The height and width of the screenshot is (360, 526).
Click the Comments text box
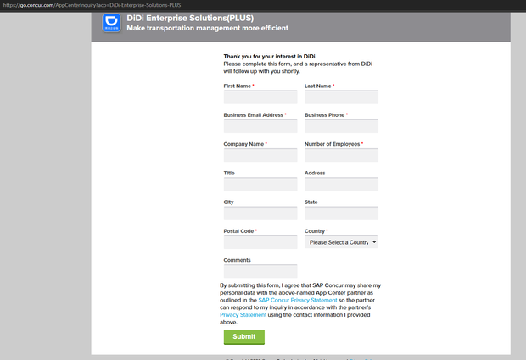[260, 271]
